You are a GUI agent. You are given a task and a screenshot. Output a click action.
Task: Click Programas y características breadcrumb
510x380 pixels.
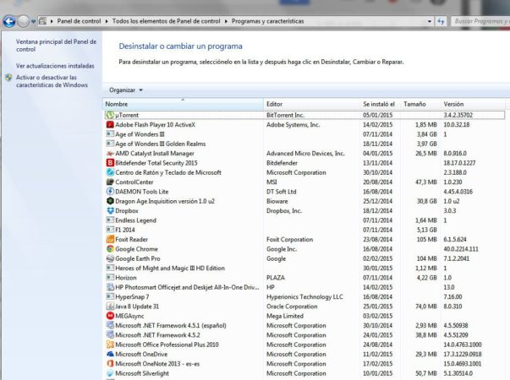point(267,21)
